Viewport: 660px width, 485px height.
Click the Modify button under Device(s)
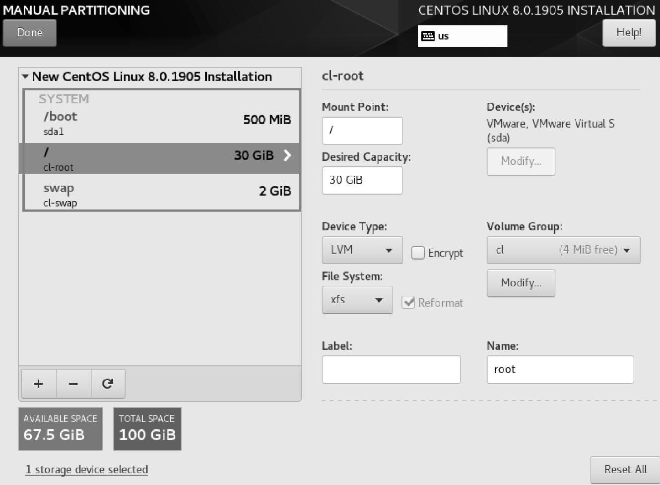tap(521, 161)
